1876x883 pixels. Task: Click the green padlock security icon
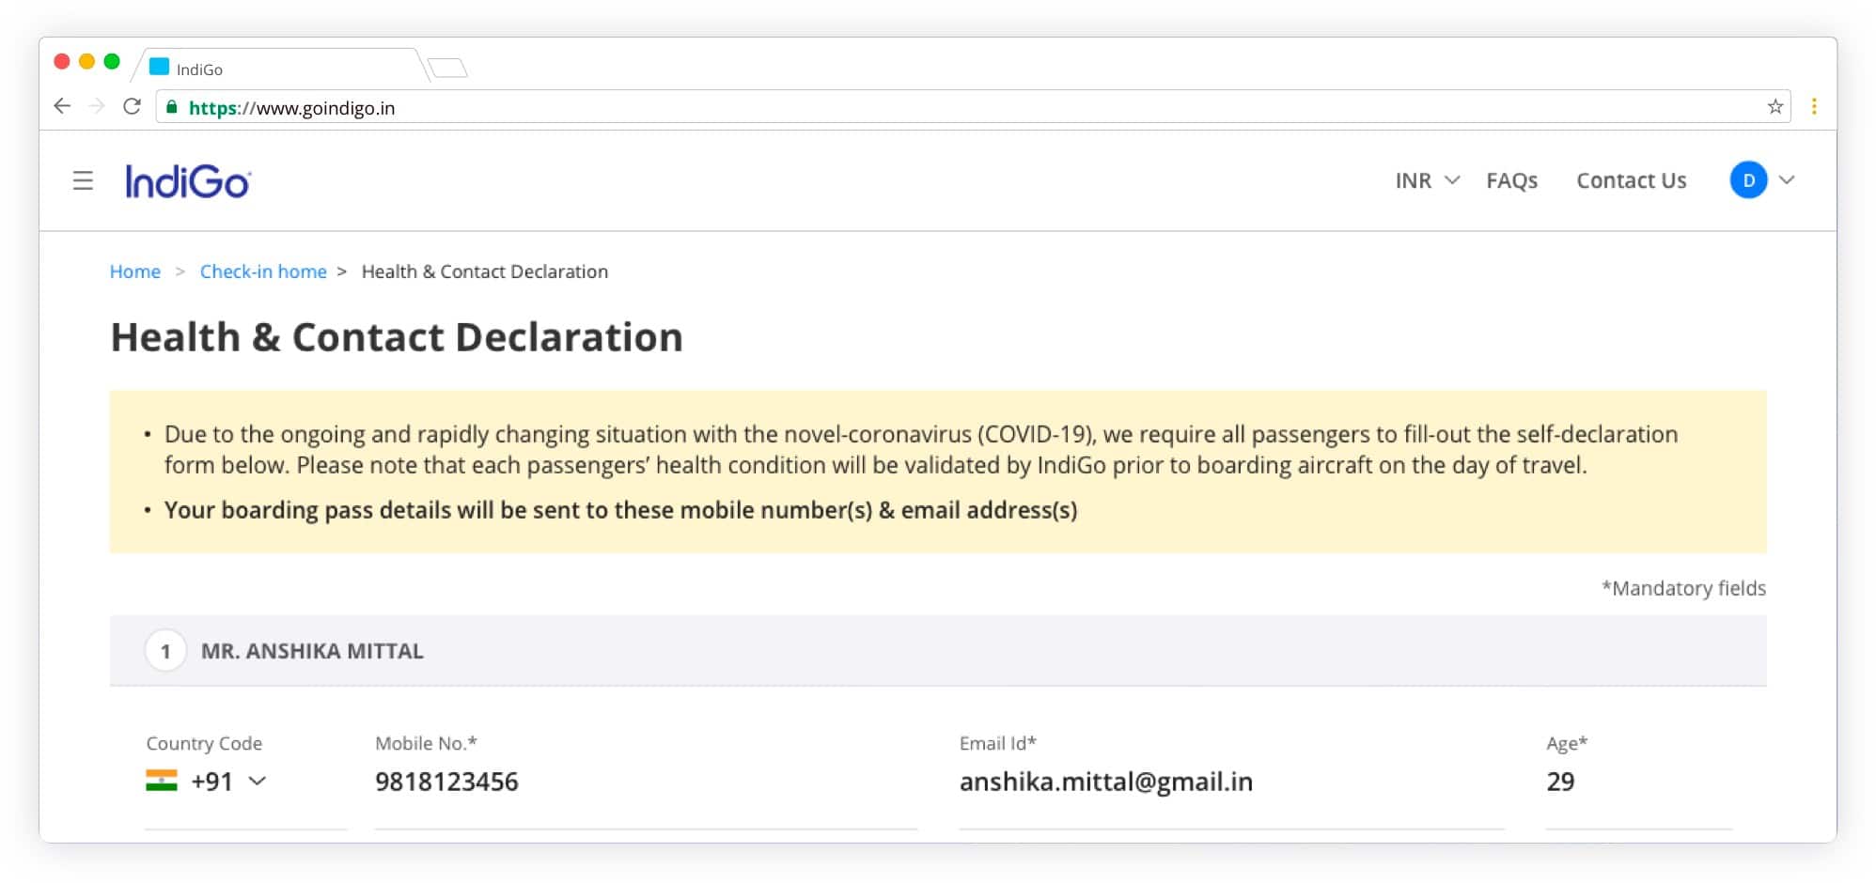(x=172, y=107)
